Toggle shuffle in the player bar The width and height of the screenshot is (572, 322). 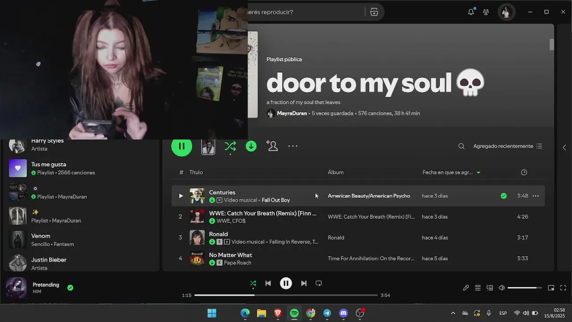pyautogui.click(x=253, y=283)
